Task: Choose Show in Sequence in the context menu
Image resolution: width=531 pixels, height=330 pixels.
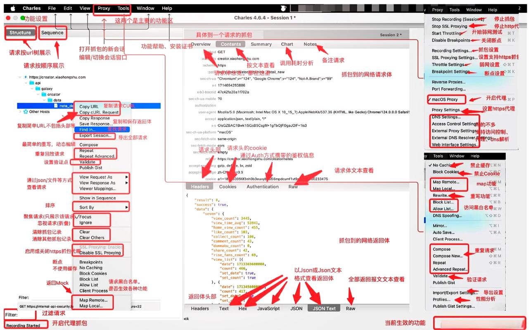Action: 97,198
